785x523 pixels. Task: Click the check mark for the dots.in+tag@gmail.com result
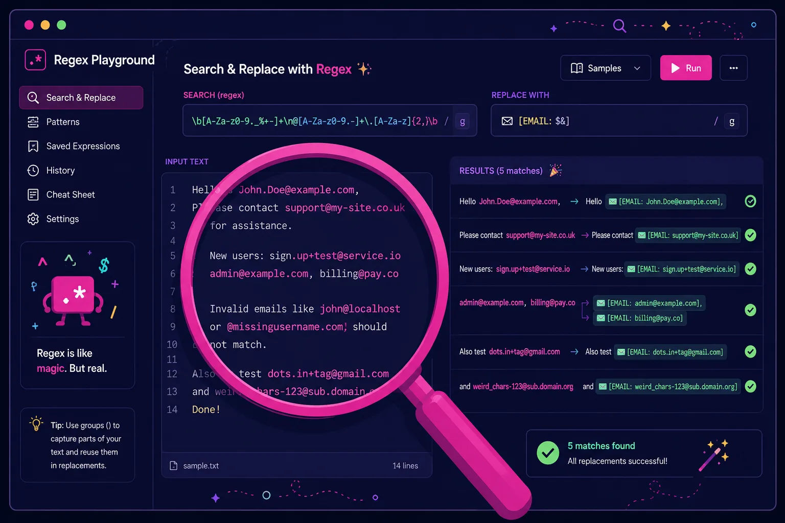point(750,351)
